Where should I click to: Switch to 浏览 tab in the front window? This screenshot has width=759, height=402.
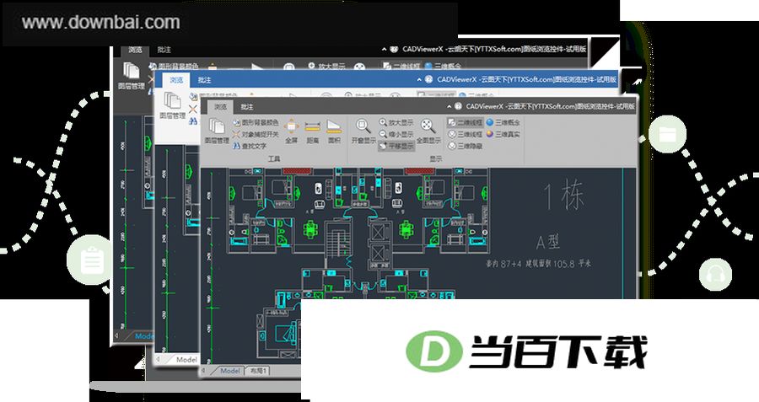[220, 107]
